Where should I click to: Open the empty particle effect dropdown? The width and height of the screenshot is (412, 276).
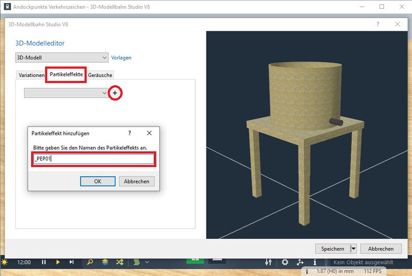pyautogui.click(x=66, y=93)
